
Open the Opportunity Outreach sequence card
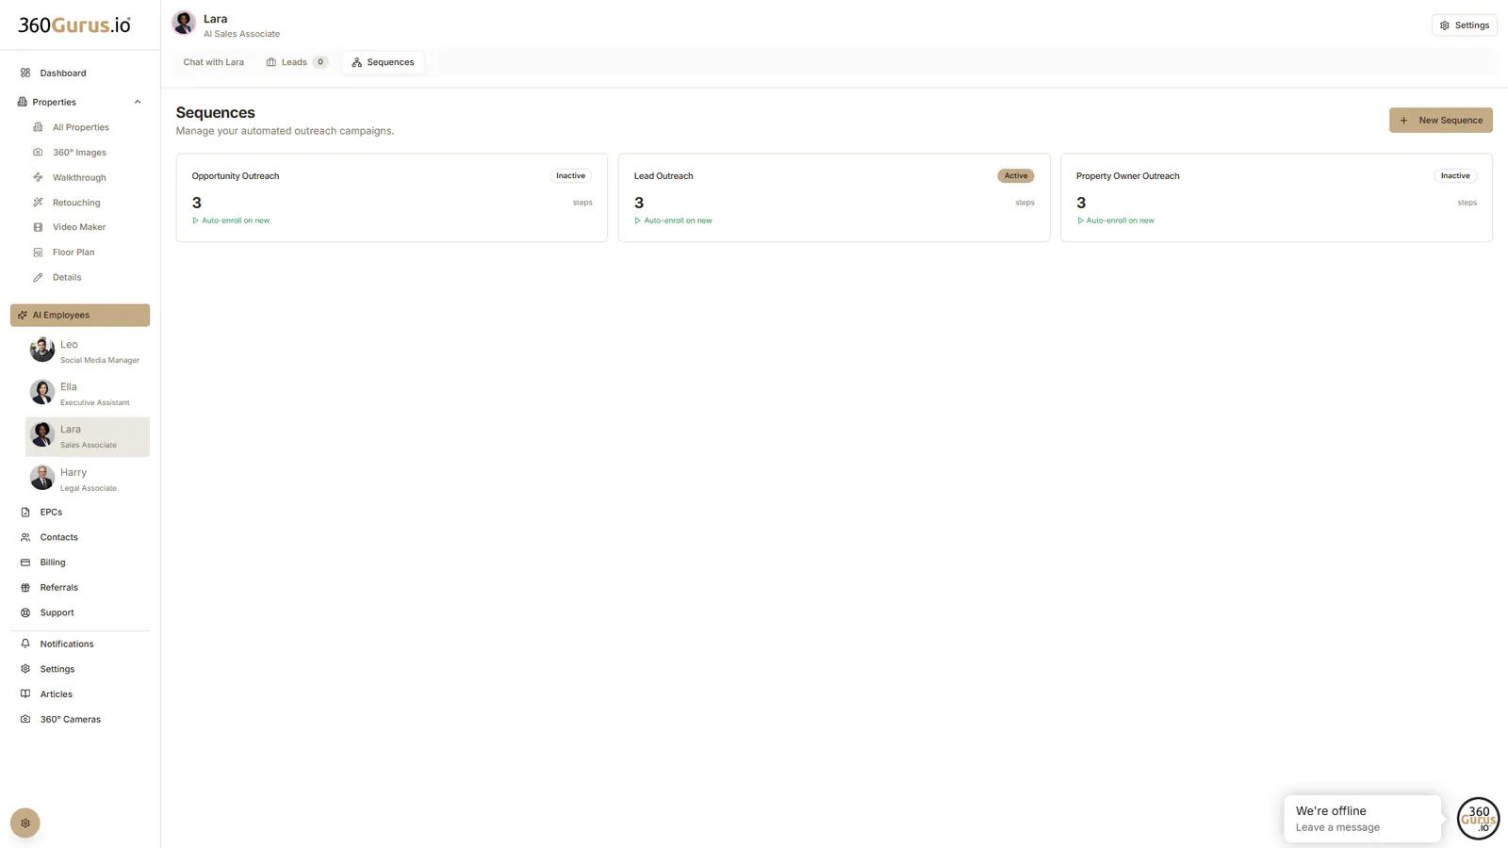pyautogui.click(x=391, y=198)
